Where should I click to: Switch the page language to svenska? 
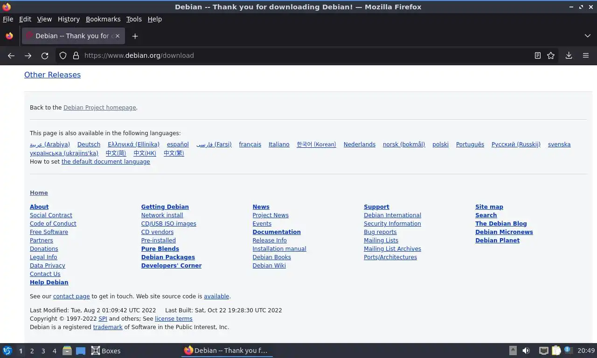pos(559,145)
